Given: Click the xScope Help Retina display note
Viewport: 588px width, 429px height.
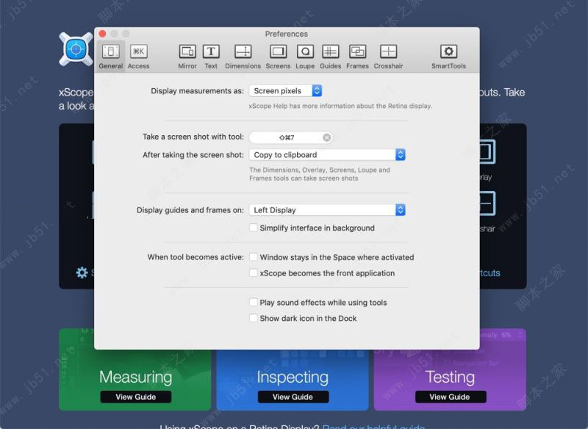Looking at the screenshot, I should [340, 106].
